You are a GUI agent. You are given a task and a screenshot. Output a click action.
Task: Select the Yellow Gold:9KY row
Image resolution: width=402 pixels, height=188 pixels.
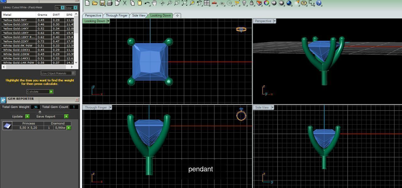coord(38,20)
